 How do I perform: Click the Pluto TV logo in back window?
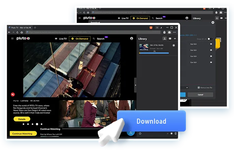pos(89,18)
